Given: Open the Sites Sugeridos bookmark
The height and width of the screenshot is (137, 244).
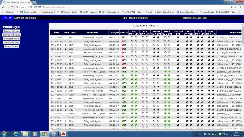Looking at the screenshot, I should pyautogui.click(x=29, y=12).
